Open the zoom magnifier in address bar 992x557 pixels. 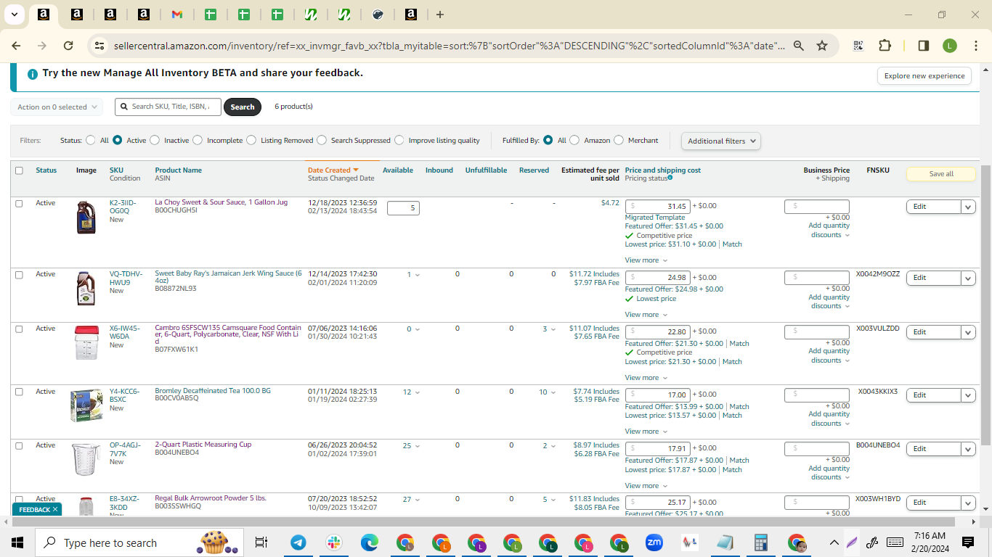(798, 46)
